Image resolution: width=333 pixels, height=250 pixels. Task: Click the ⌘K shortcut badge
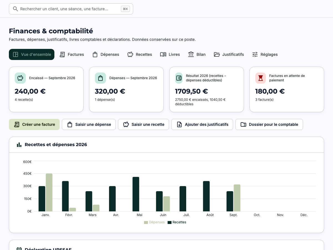tap(125, 9)
